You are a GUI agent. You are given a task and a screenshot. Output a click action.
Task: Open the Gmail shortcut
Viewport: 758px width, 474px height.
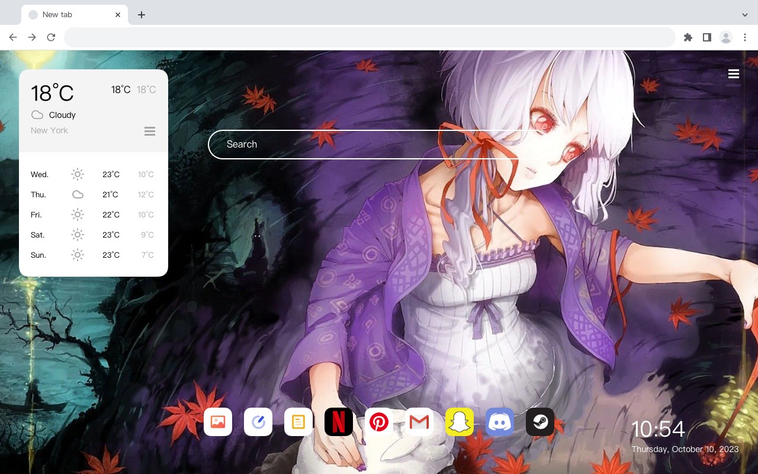[x=419, y=422]
